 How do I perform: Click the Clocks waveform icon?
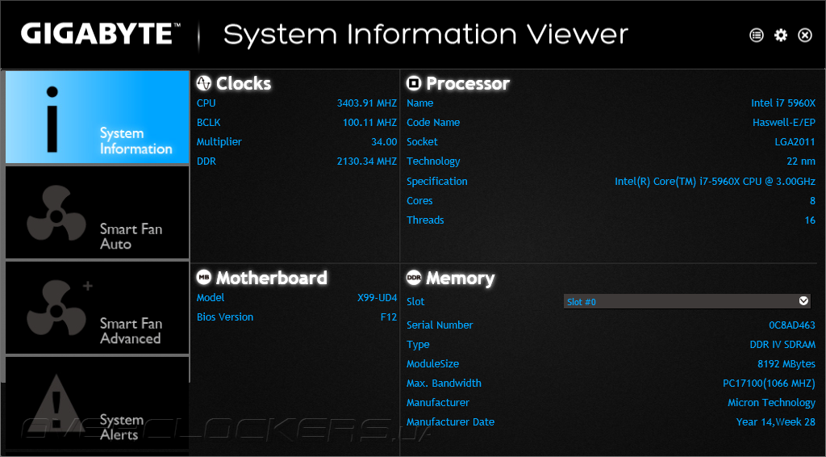coord(204,82)
